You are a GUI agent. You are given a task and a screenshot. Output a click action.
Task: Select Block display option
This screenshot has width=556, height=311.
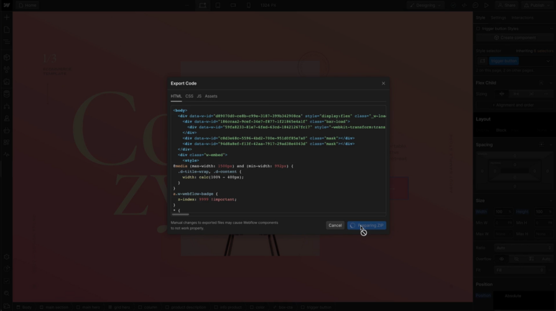coord(501,130)
